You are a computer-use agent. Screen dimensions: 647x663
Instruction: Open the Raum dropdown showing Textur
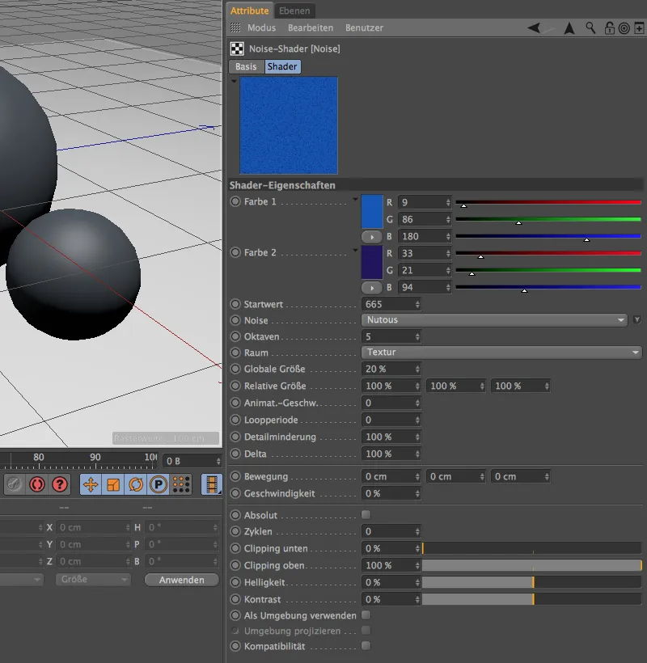click(x=501, y=353)
